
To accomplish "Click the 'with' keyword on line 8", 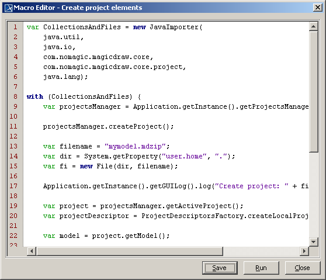I will [35, 96].
